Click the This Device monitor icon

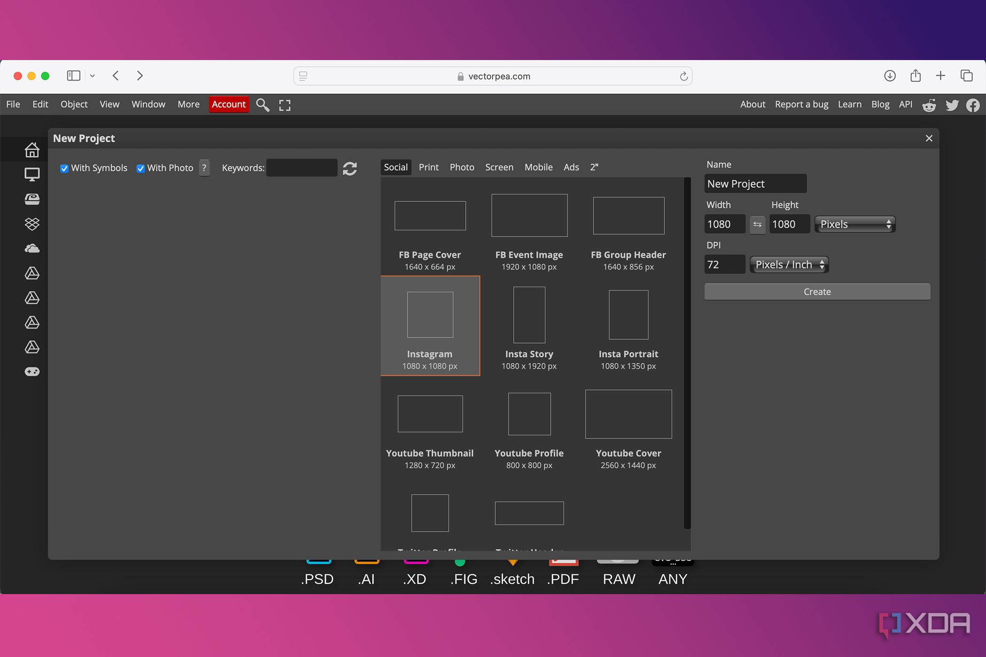click(32, 175)
